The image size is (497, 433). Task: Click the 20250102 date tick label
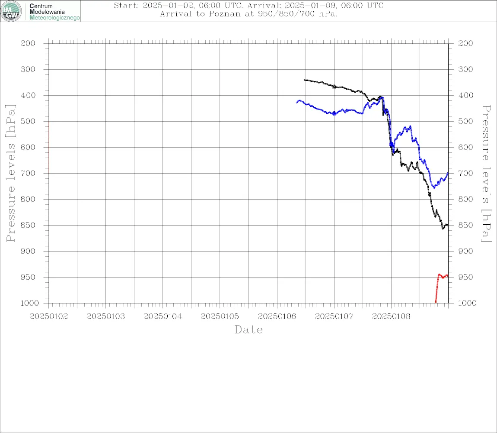tap(48, 317)
